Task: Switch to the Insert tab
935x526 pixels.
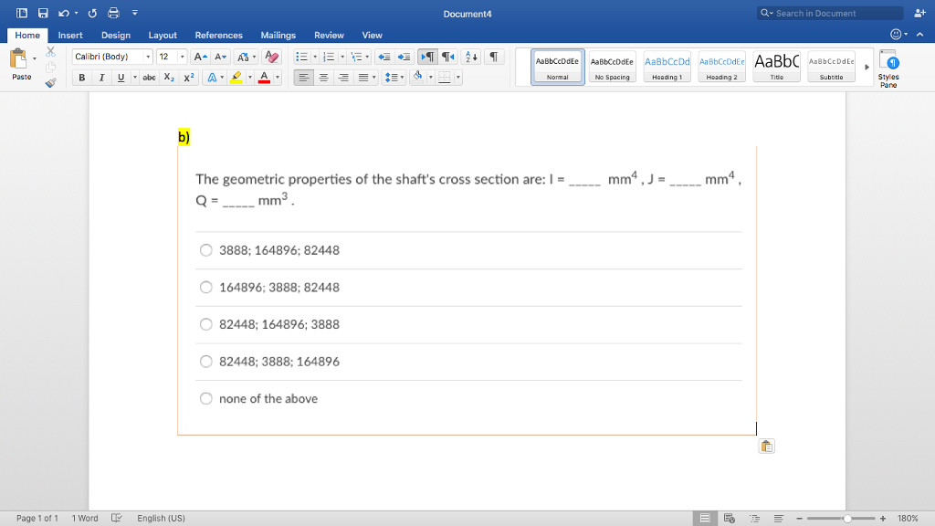Action: pyautogui.click(x=70, y=36)
